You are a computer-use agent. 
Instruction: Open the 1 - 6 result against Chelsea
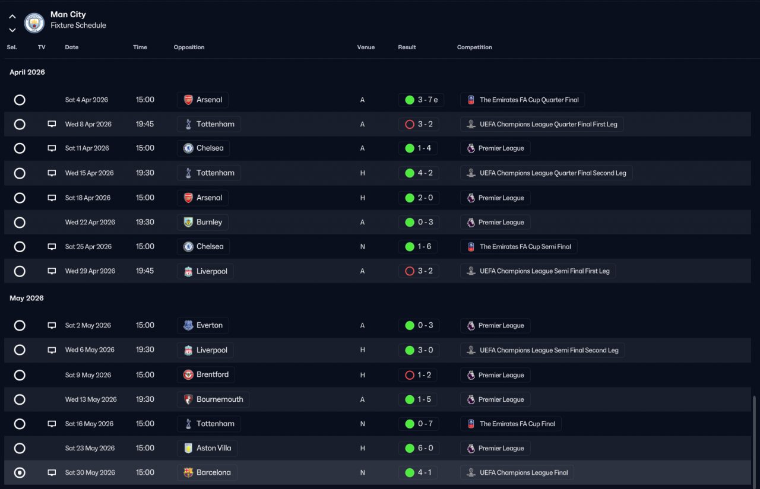point(419,246)
